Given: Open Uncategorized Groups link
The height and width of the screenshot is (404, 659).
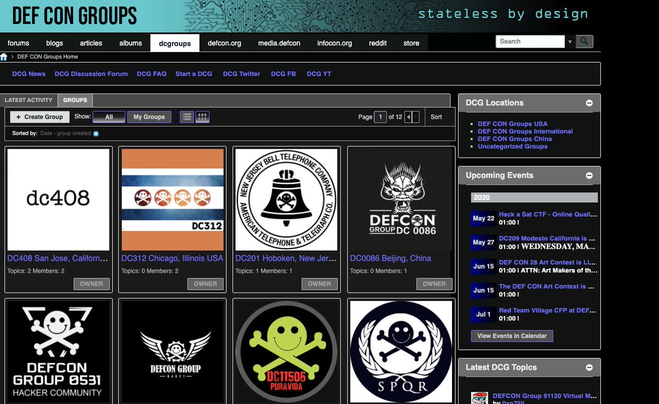Looking at the screenshot, I should [x=512, y=146].
